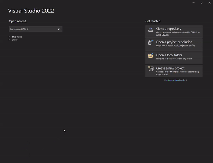
Task: Select the Older label
Action: [15, 40]
